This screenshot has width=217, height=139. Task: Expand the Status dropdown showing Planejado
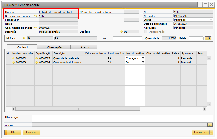tap(211, 20)
